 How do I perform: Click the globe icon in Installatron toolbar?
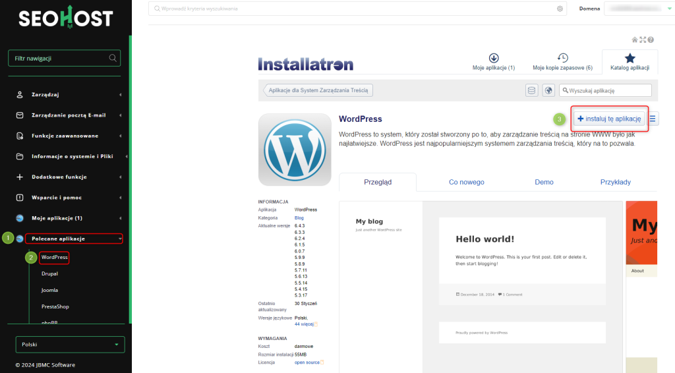pyautogui.click(x=548, y=90)
